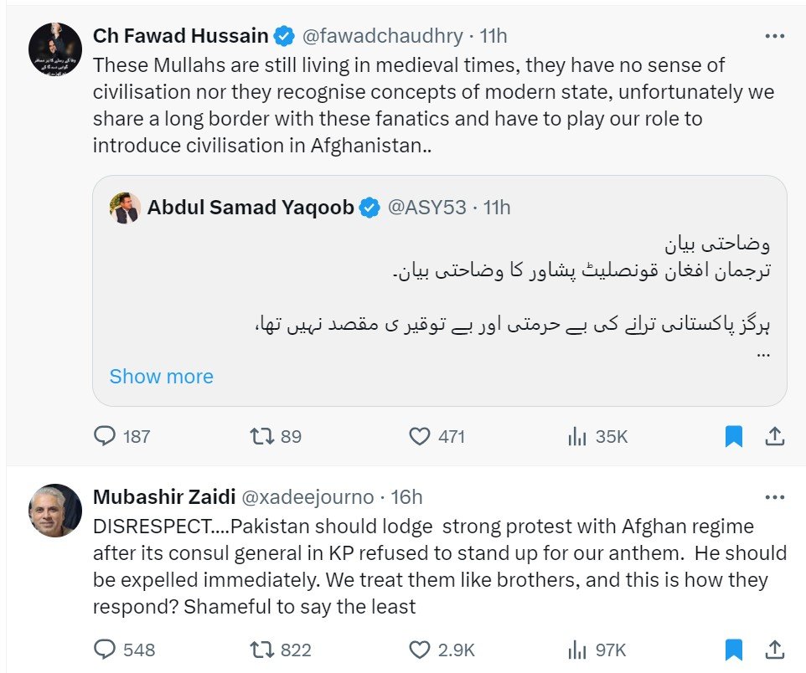This screenshot has width=806, height=673.
Task: Visit the @fawadchaudhry handle link
Action: (x=381, y=36)
